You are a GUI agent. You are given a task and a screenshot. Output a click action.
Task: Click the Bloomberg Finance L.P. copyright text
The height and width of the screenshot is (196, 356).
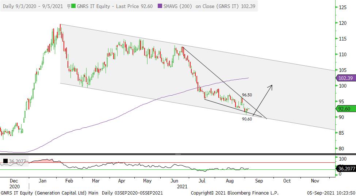235,193
